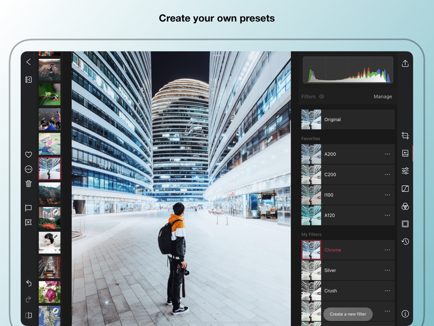Select the pink peony flower thumbnail

click(49, 292)
